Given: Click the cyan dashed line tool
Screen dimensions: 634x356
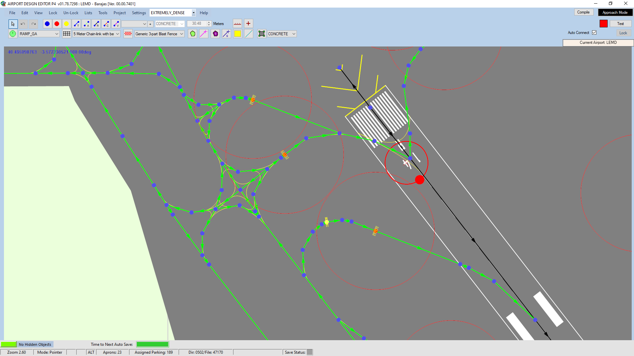Looking at the screenshot, I should click(x=249, y=34).
